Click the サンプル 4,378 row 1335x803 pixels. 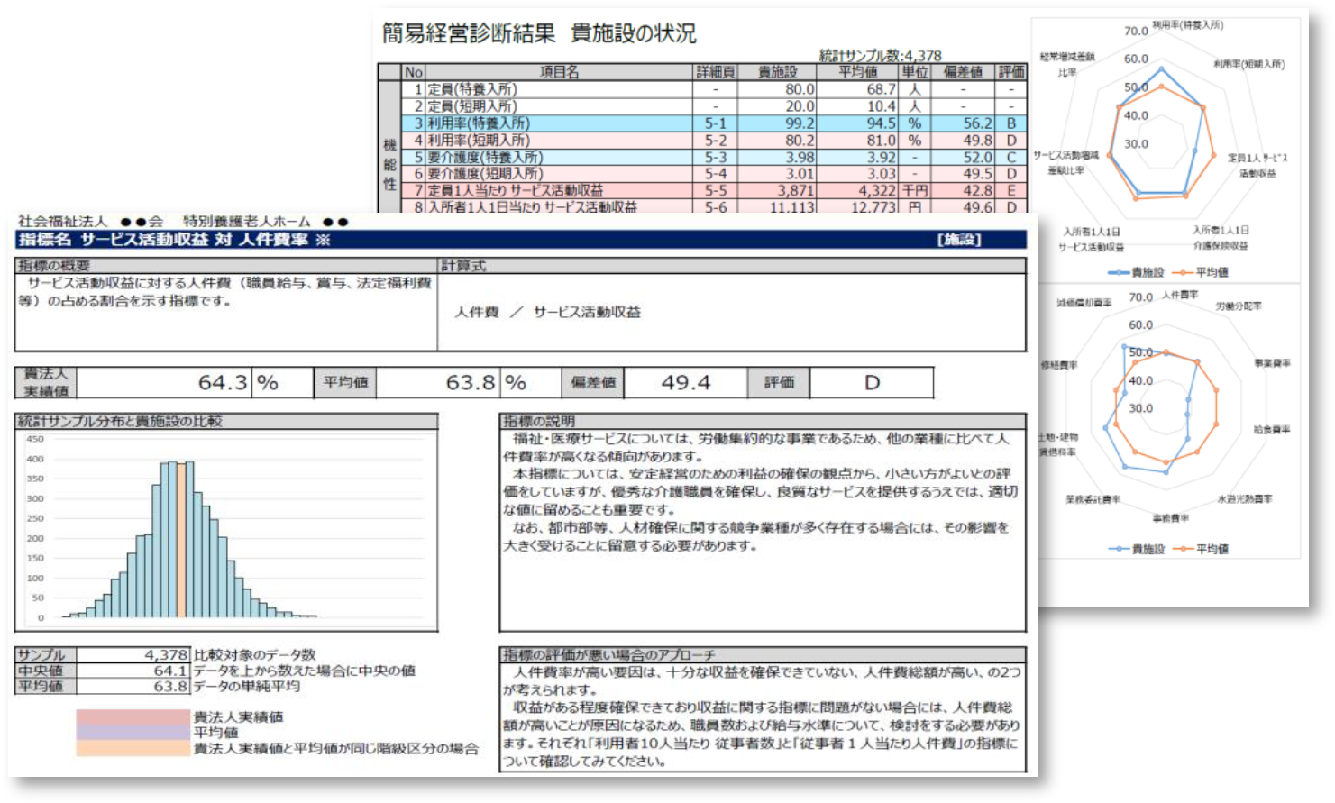tap(103, 655)
